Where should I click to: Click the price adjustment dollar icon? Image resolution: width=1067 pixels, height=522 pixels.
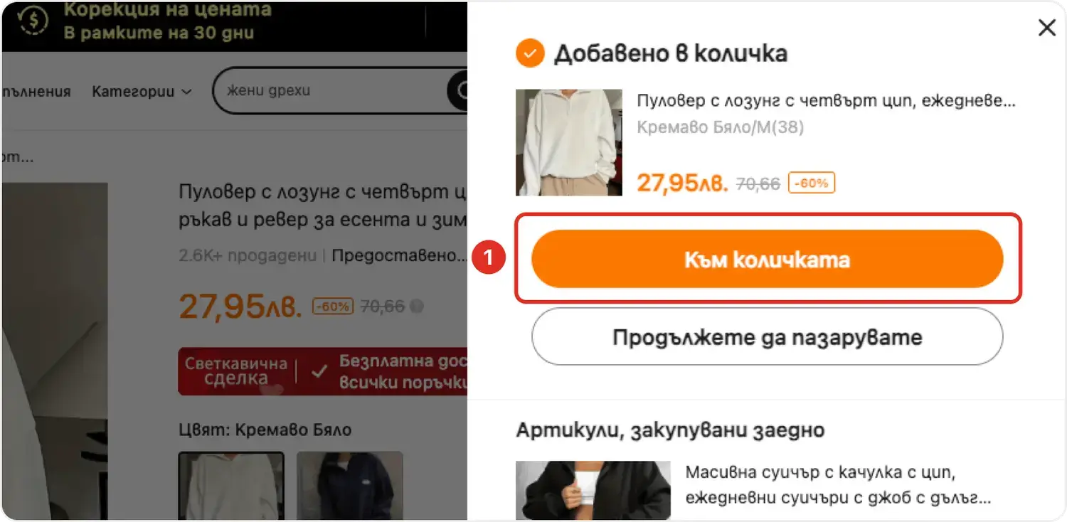[33, 21]
